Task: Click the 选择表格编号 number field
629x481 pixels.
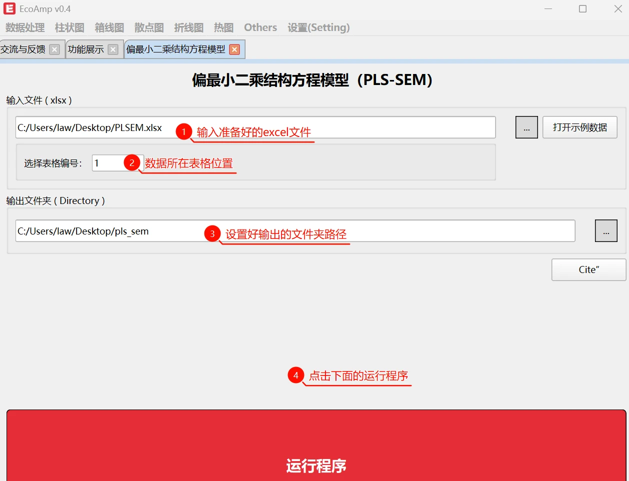Action: pyautogui.click(x=117, y=163)
